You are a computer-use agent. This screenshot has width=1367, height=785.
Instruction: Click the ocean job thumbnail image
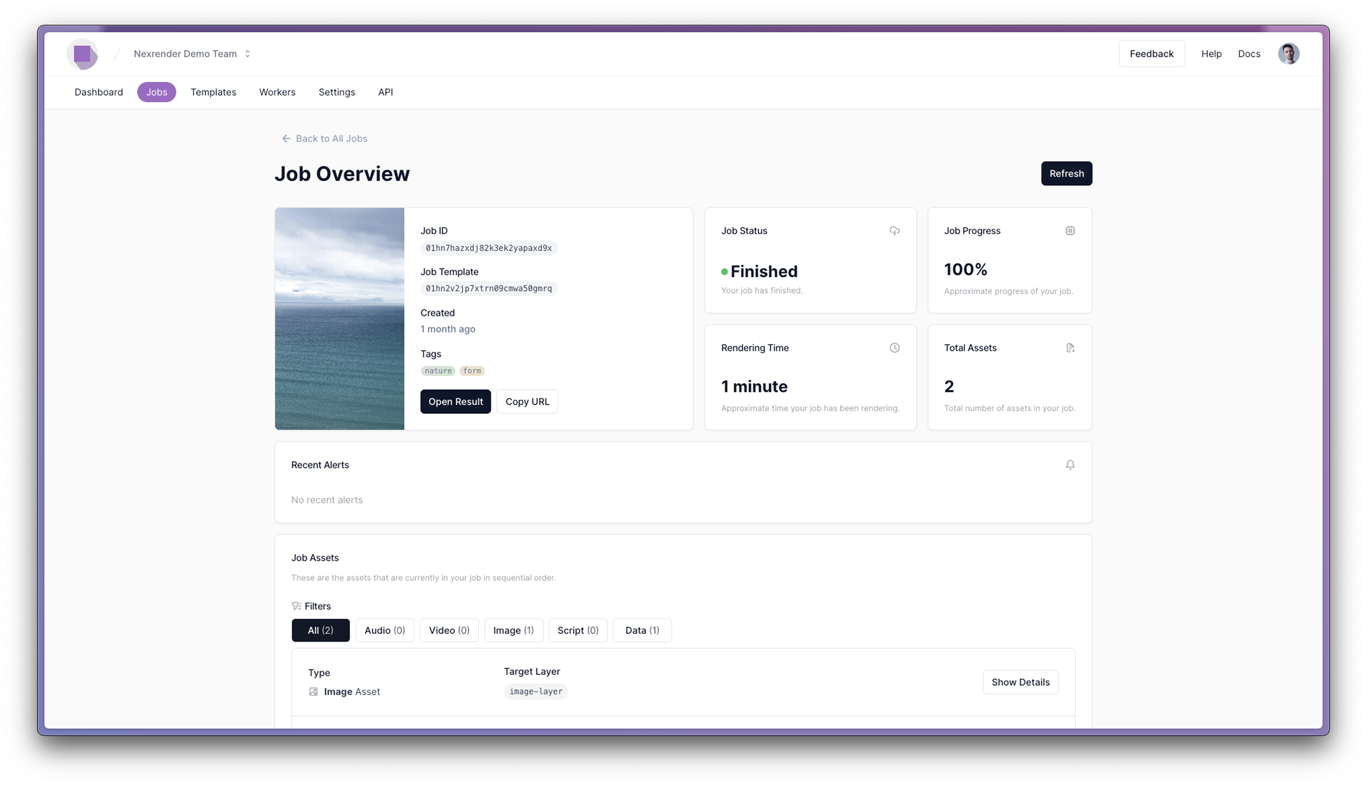339,319
